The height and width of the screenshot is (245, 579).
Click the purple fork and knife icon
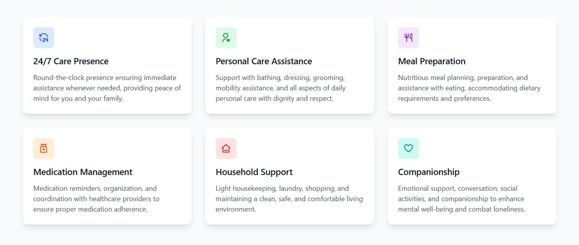coord(409,38)
